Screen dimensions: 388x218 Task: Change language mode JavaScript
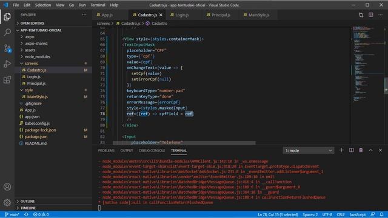tap(357, 214)
